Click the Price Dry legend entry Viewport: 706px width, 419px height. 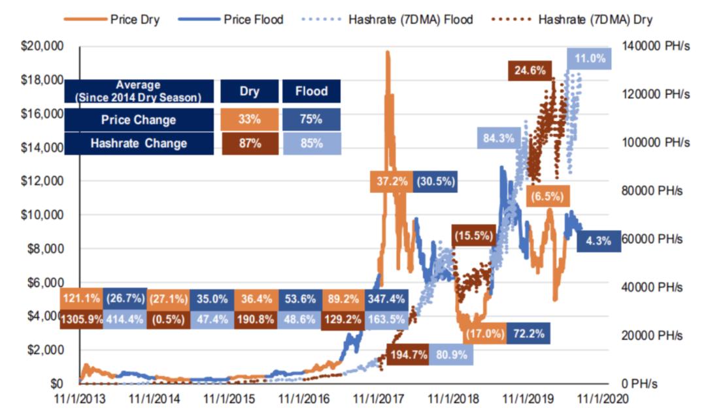(x=112, y=20)
